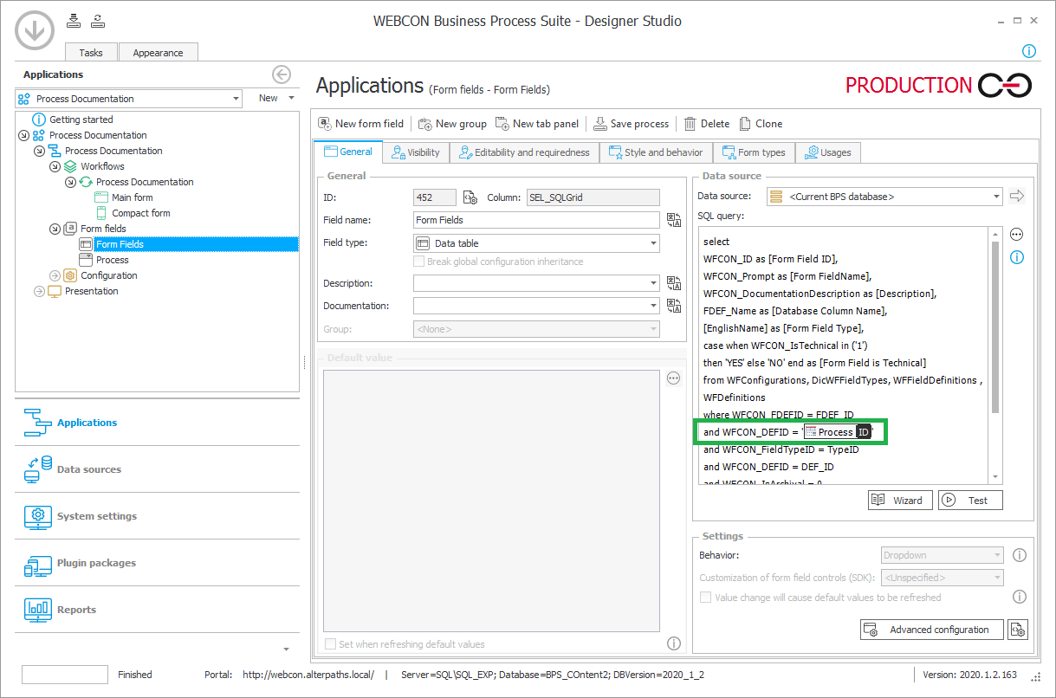Switch to Appearance ribbon tab

[158, 52]
